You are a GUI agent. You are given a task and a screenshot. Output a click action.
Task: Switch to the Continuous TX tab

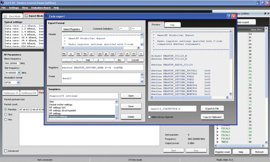coord(11,93)
